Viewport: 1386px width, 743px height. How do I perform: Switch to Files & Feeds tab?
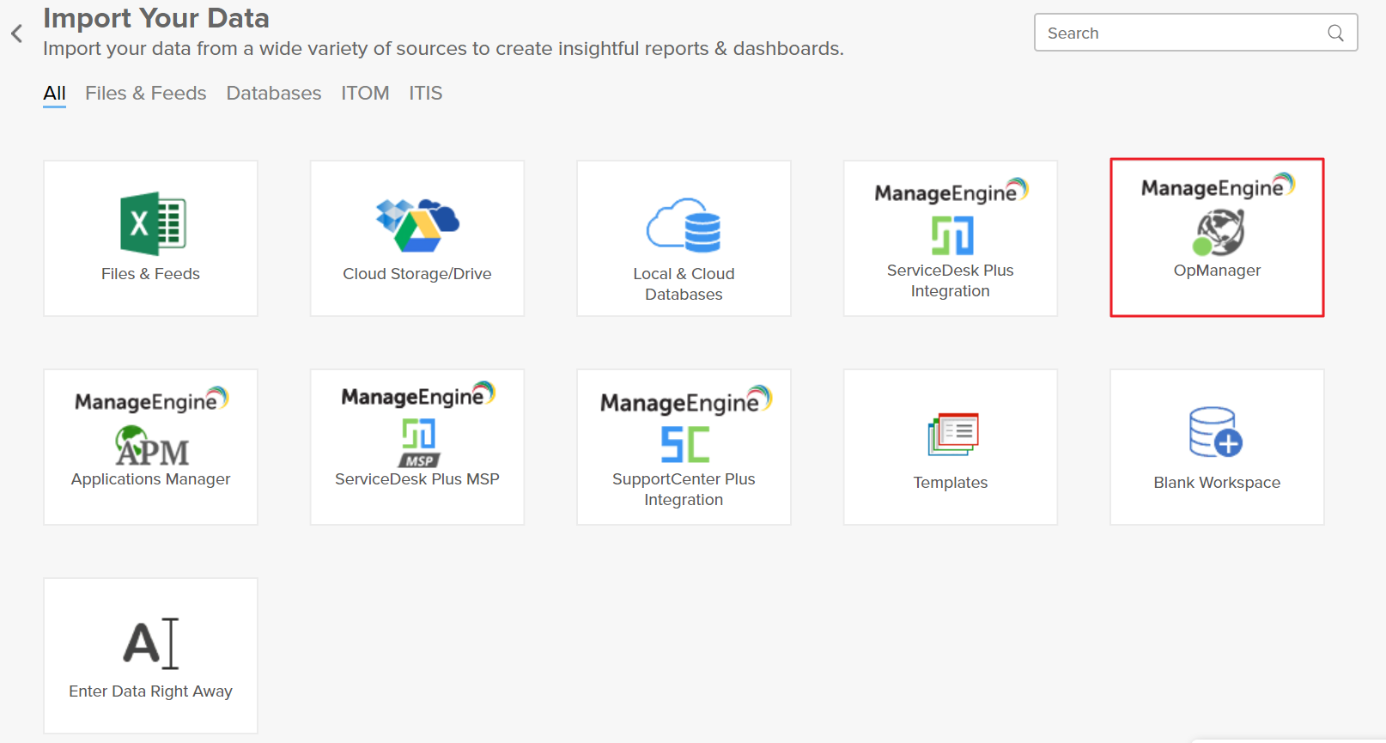(x=146, y=93)
